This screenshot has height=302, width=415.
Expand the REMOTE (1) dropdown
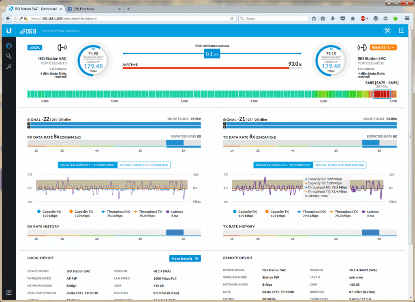(383, 47)
